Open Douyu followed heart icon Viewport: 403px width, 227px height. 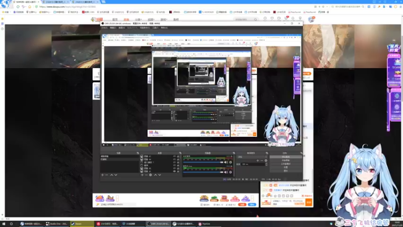tap(272, 19)
